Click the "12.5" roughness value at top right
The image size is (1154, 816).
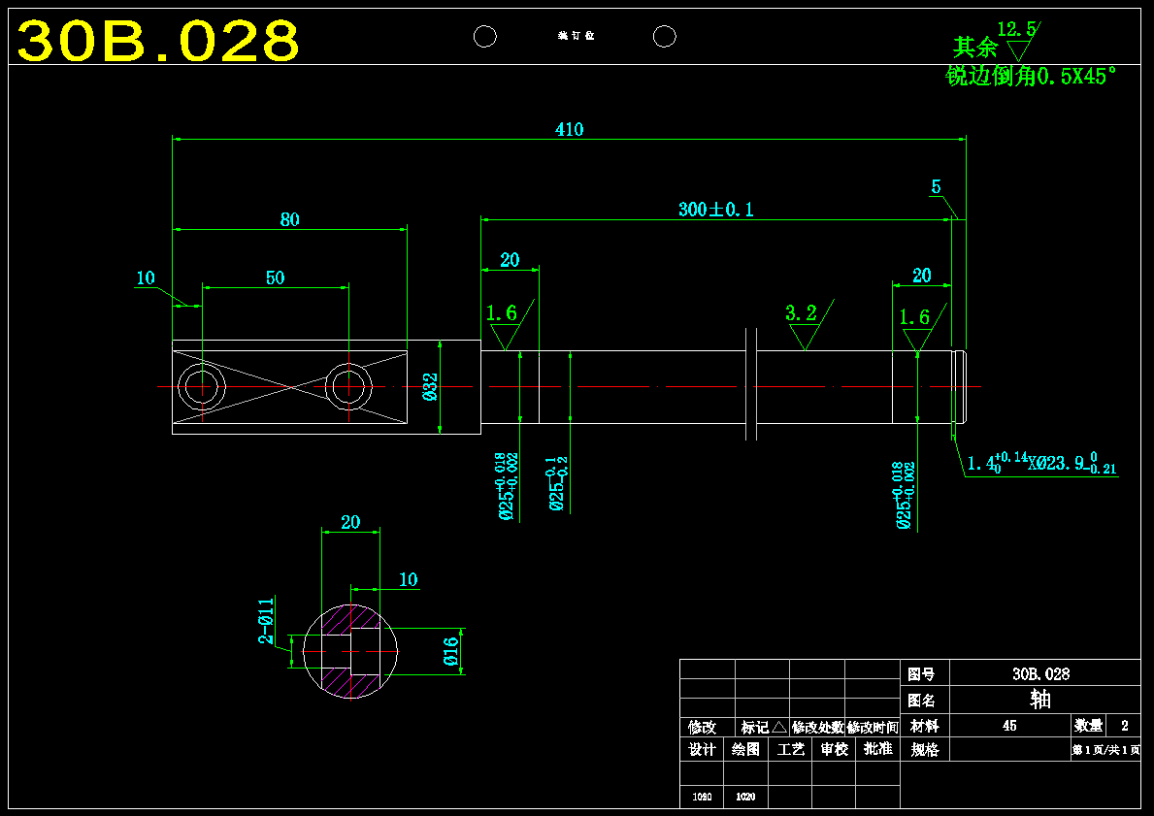pos(1016,29)
